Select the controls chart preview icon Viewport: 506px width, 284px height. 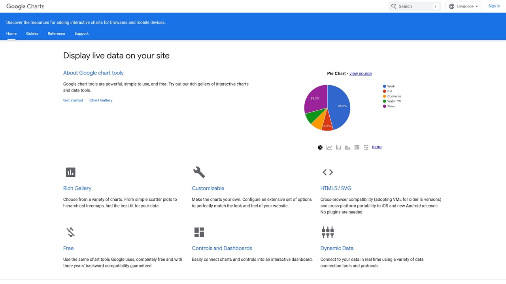pyautogui.click(x=366, y=147)
